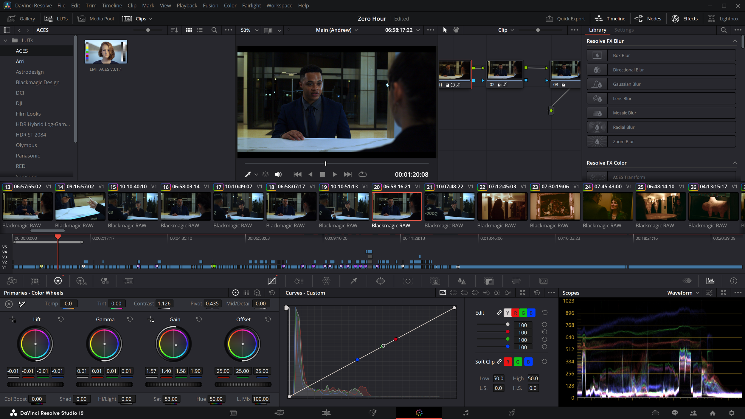745x419 pixels.
Task: Open the Power Window palette
Action: pos(381,281)
